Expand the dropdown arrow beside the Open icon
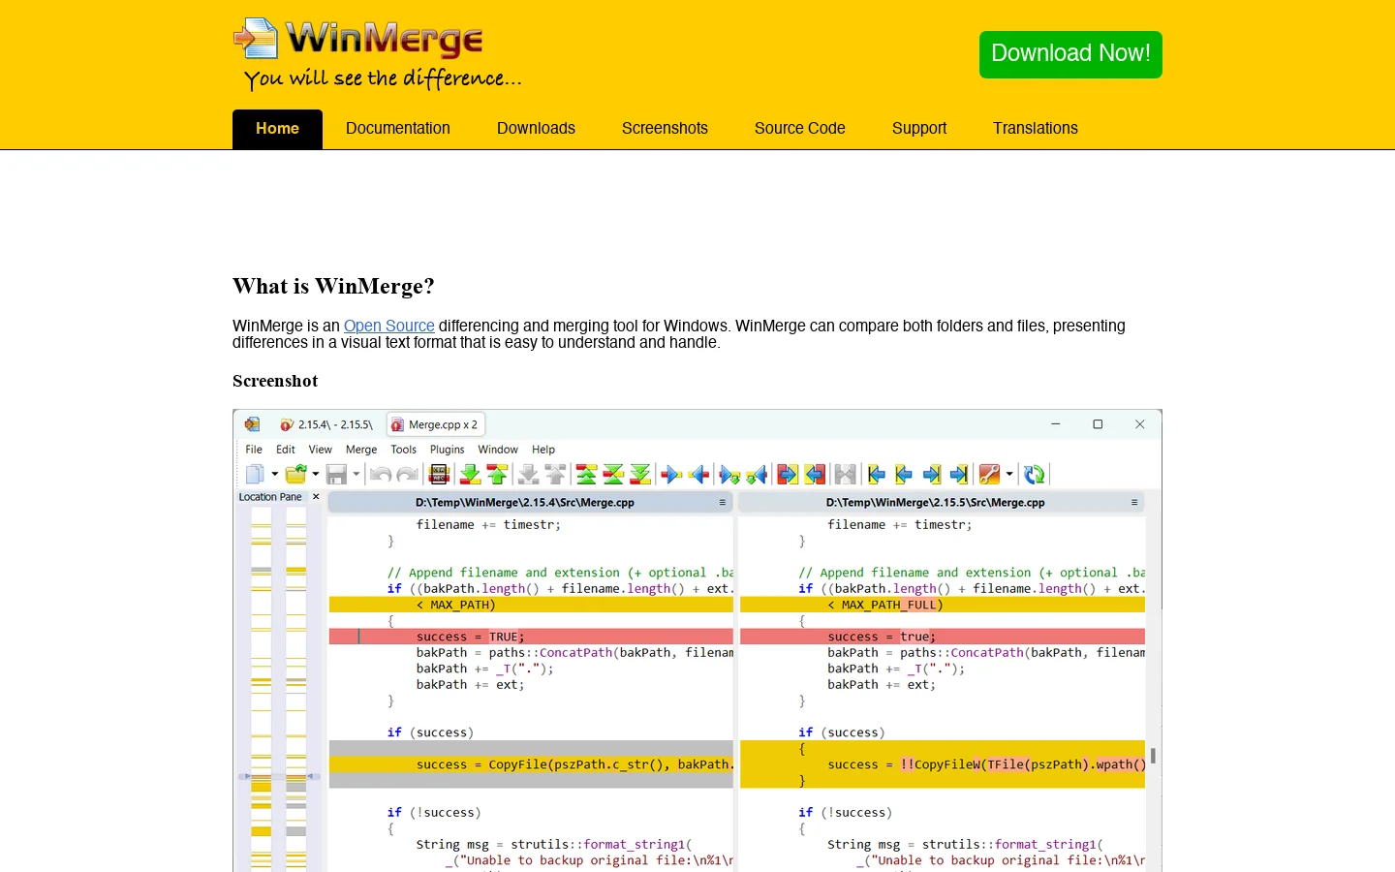Image resolution: width=1395 pixels, height=872 pixels. coord(316,474)
